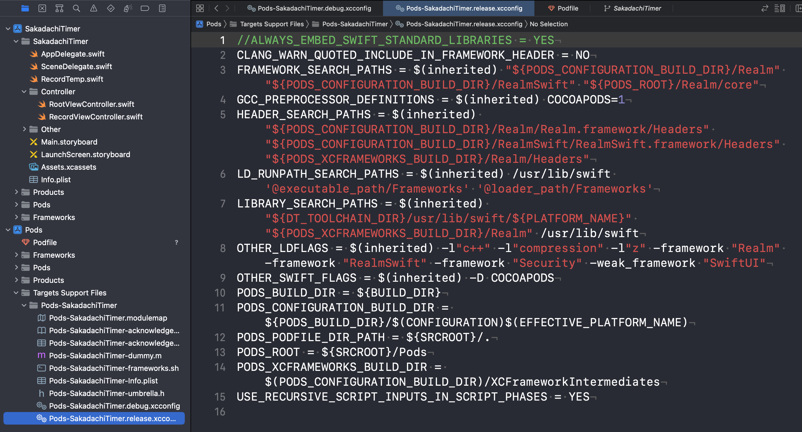Open the Report navigator icon
The image size is (802, 432).
coord(162,8)
